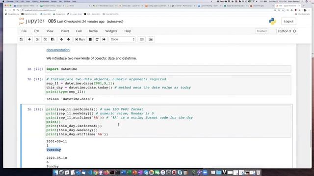Click the <class 'datetime.date'> output

point(70,99)
